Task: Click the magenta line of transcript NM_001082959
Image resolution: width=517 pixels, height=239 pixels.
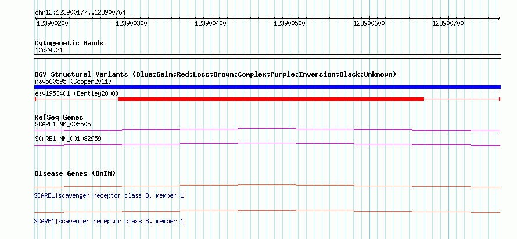Action: pos(267,144)
